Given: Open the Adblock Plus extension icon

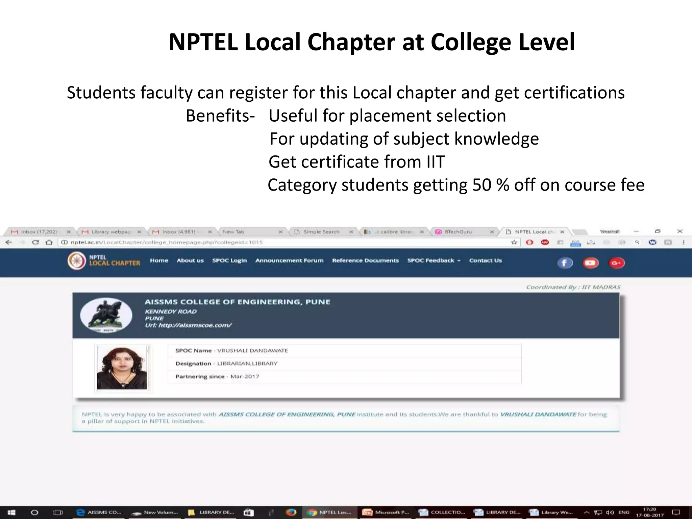Looking at the screenshot, I should coord(545,242).
